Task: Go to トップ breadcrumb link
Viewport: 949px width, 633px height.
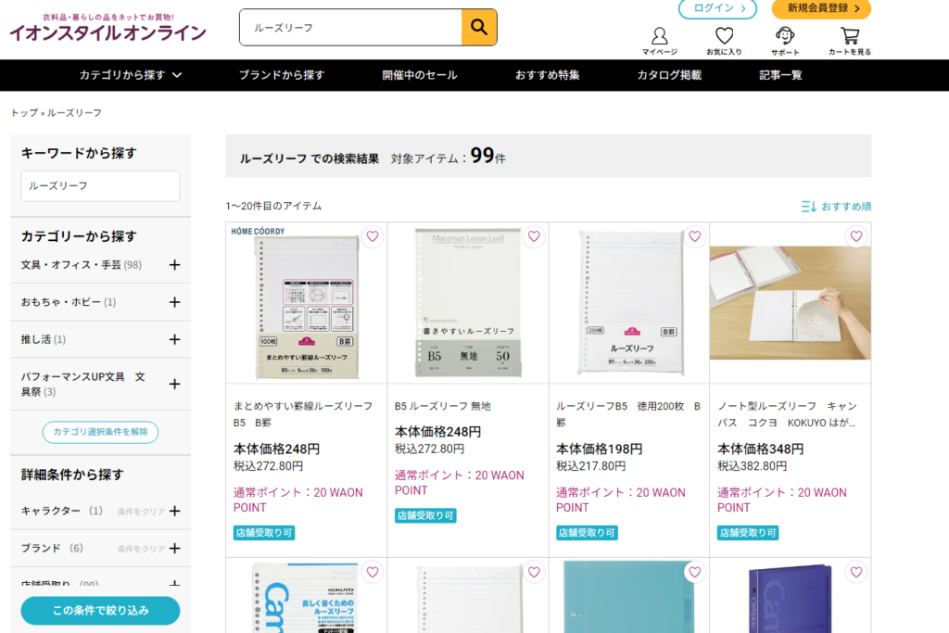Action: click(24, 112)
